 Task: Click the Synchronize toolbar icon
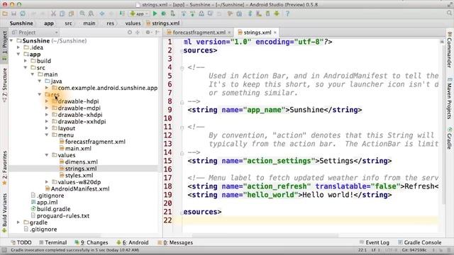point(23,13)
